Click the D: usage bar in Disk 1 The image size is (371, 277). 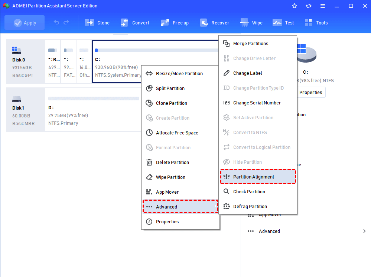point(94,99)
